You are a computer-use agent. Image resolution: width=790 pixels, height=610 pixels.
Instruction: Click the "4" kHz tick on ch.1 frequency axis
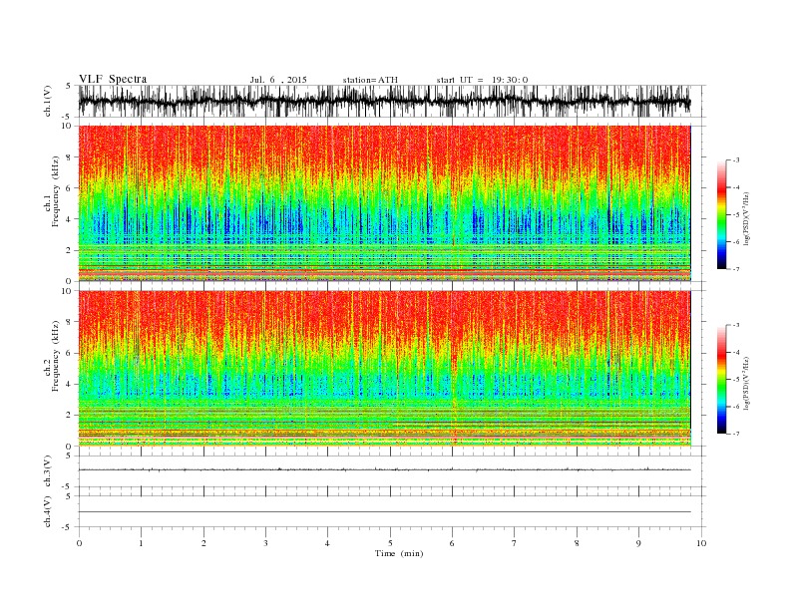point(70,219)
